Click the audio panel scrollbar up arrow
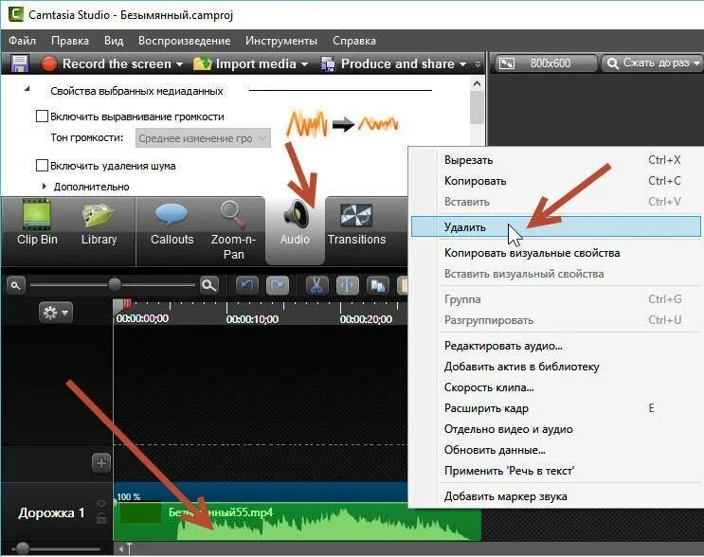This screenshot has width=704, height=557. click(x=477, y=83)
